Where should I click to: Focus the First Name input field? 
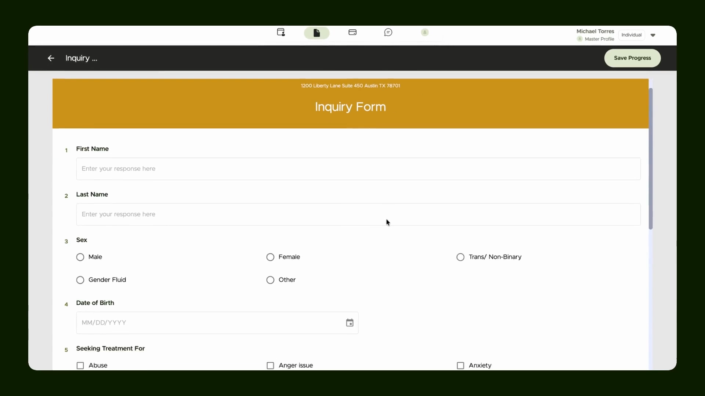click(x=358, y=169)
